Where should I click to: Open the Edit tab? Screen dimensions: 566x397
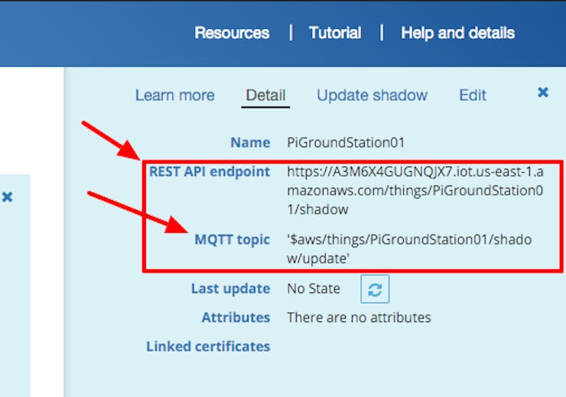(473, 95)
